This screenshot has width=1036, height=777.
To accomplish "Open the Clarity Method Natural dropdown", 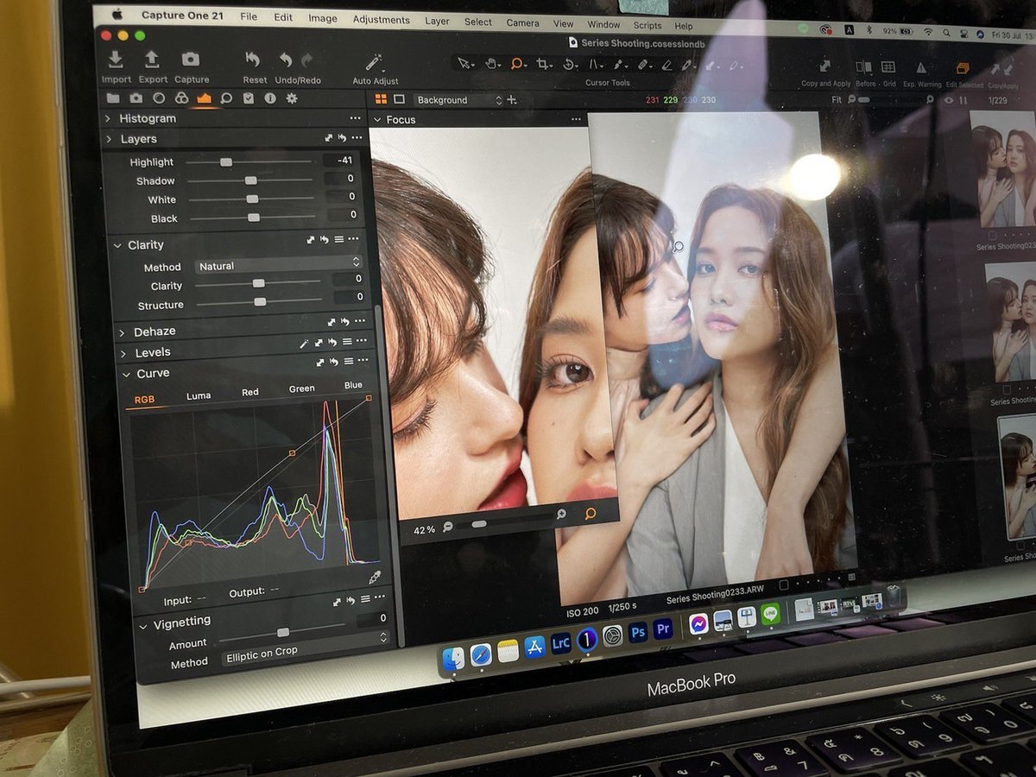I will (x=278, y=265).
